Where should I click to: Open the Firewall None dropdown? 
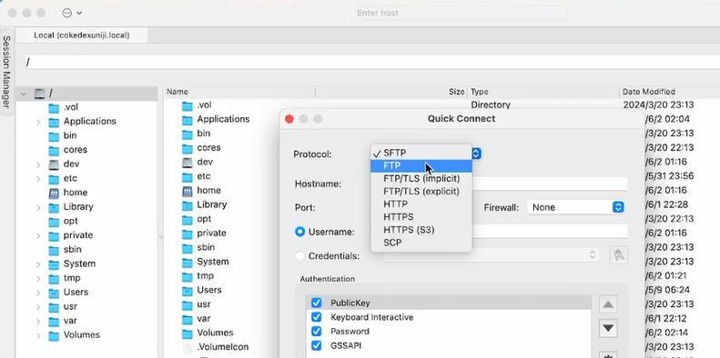coord(576,207)
